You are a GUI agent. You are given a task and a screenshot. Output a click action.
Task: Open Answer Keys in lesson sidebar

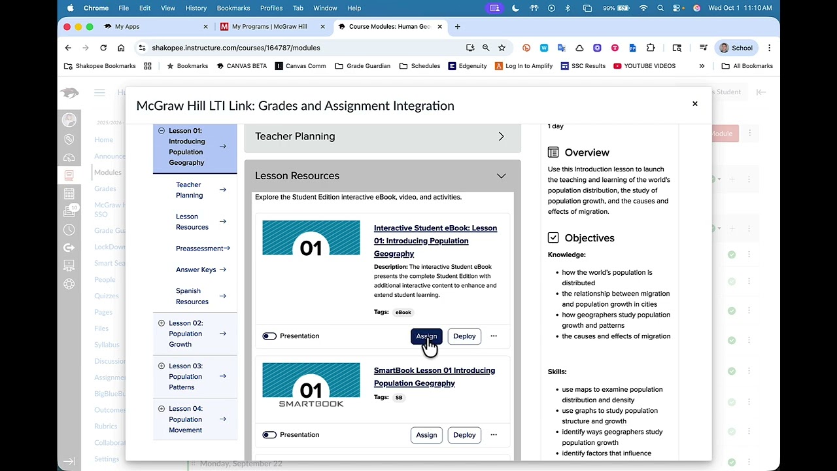tap(195, 270)
